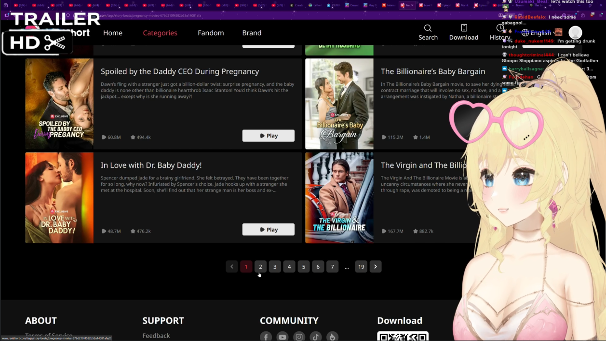Open the Fandom menu item
606x341 pixels.
tap(211, 33)
